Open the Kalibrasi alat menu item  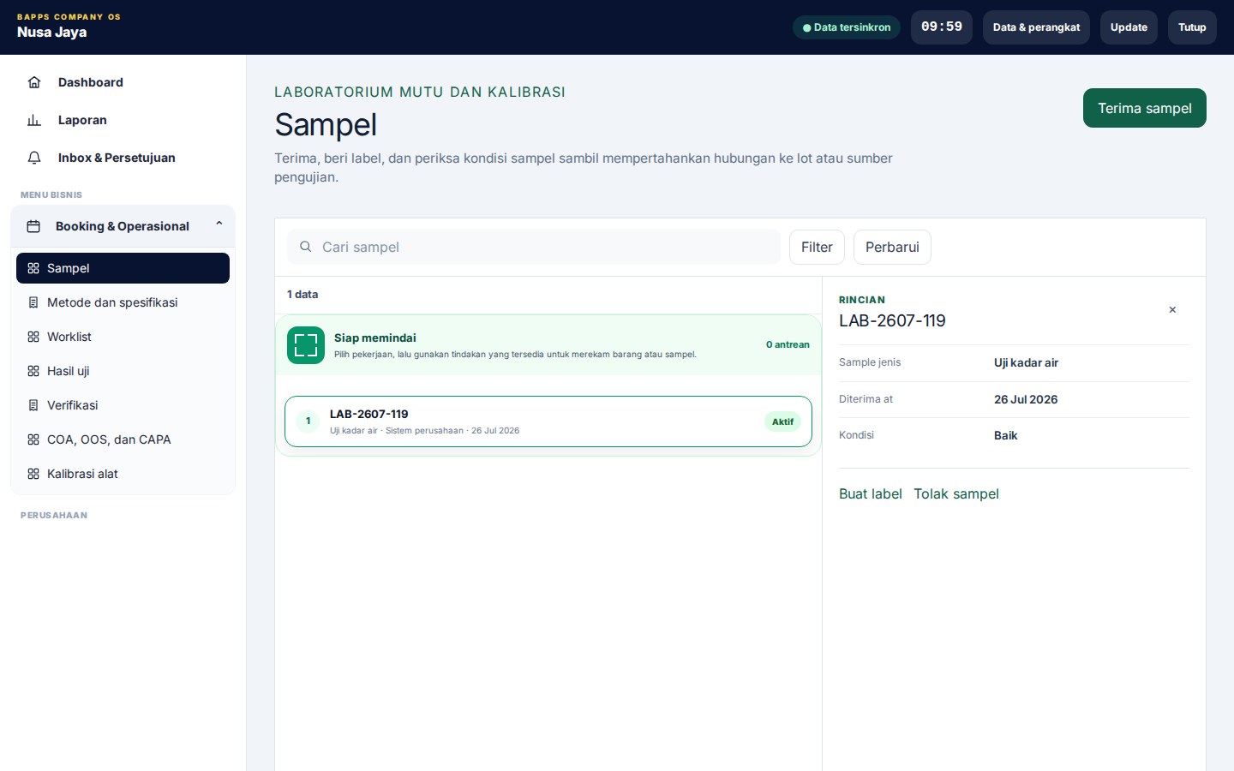123,474
